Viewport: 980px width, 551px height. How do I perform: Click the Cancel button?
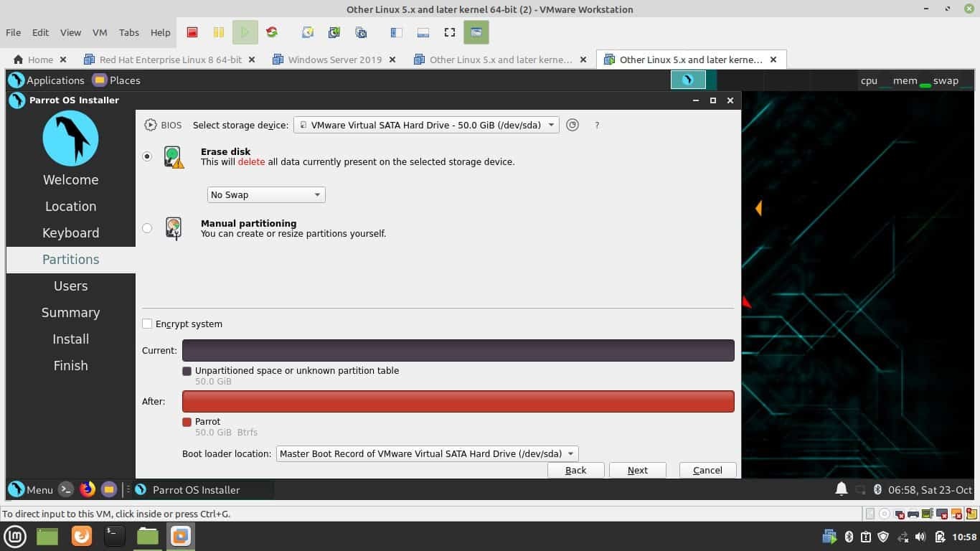pos(707,470)
